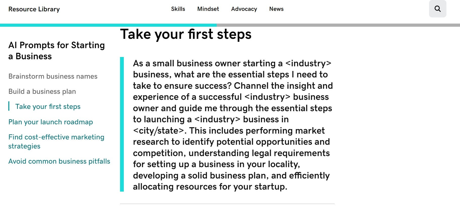Viewport: 460px width, 209px height.
Task: Select Take your first steps sidebar link
Action: [x=48, y=107]
